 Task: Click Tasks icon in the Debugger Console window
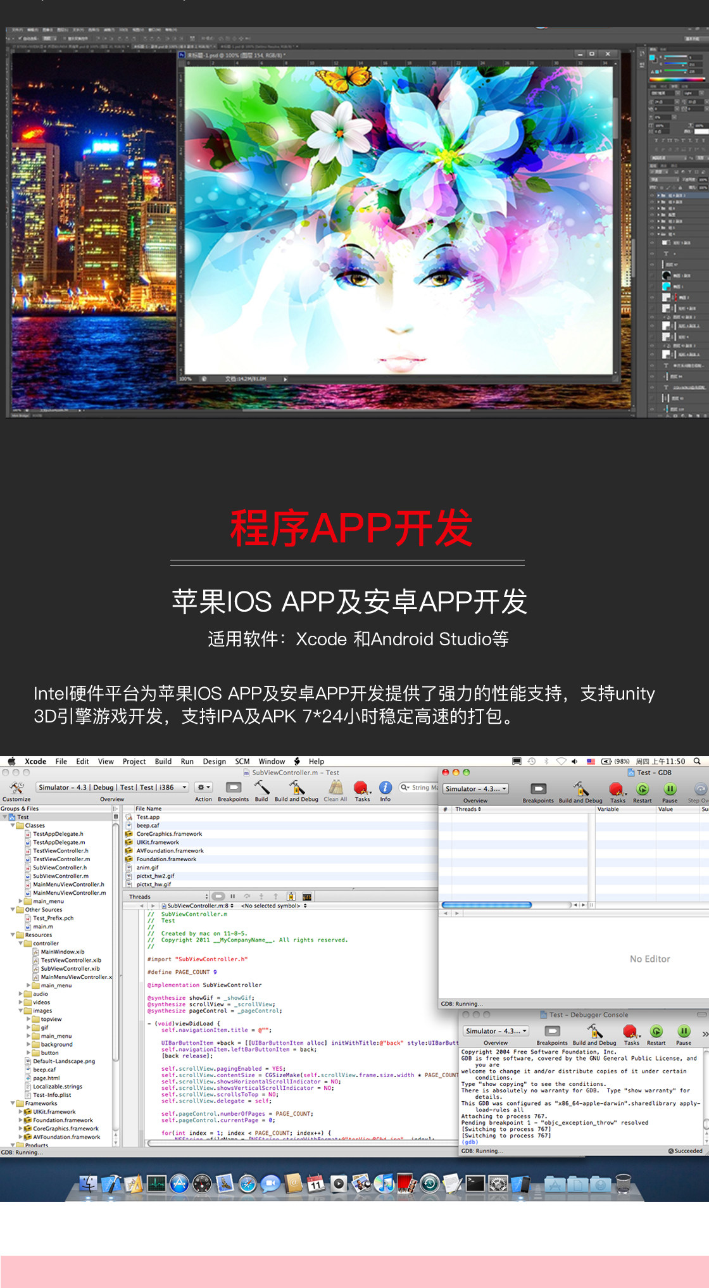coord(631,1031)
